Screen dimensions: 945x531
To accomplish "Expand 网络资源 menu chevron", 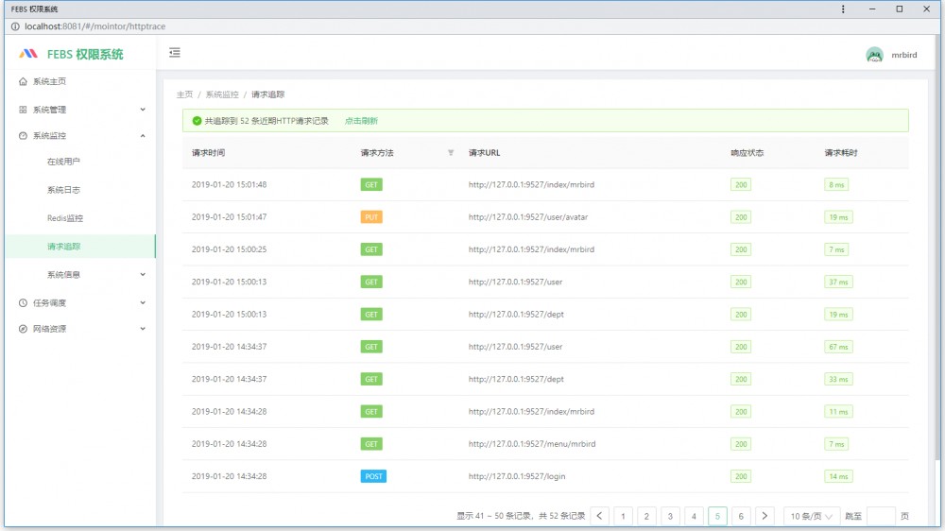I will click(x=143, y=329).
